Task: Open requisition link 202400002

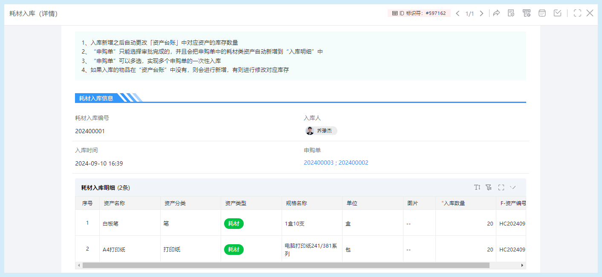Action: [353, 163]
